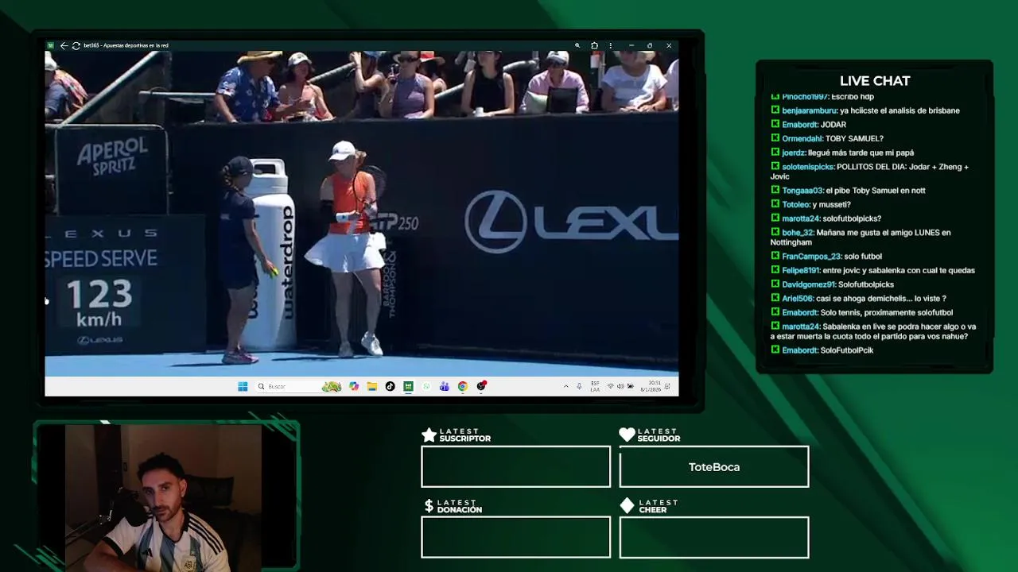Open Microsoft Teams from the taskbar
The image size is (1018, 572).
coord(444,386)
